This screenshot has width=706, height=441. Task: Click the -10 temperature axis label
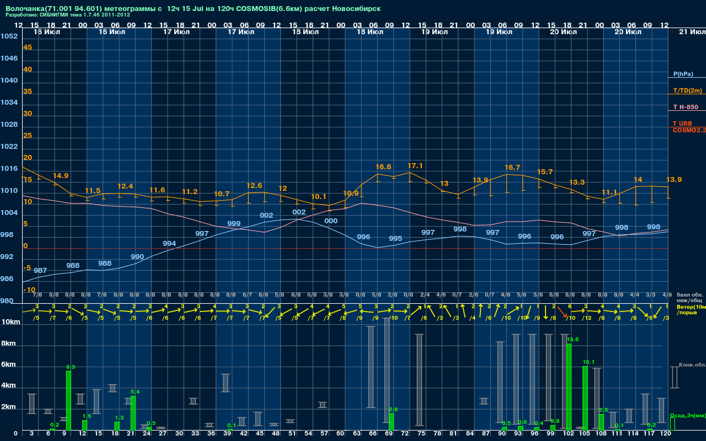click(29, 290)
